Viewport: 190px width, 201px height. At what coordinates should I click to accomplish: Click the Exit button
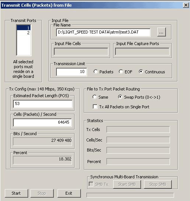pos(69,193)
